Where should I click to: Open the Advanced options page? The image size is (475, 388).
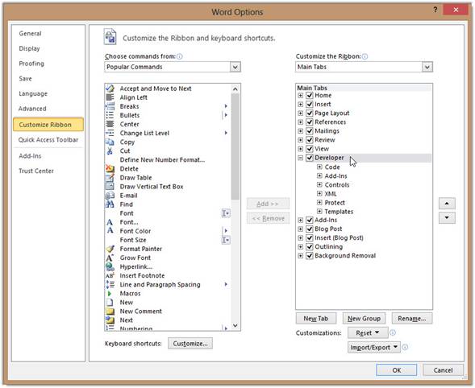(32, 109)
